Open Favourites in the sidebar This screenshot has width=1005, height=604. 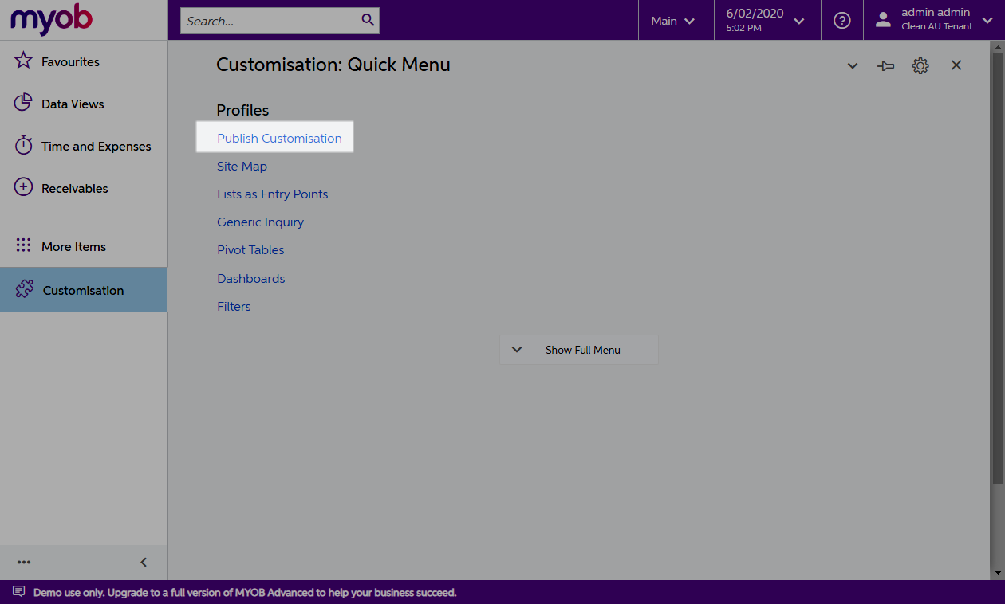(84, 61)
